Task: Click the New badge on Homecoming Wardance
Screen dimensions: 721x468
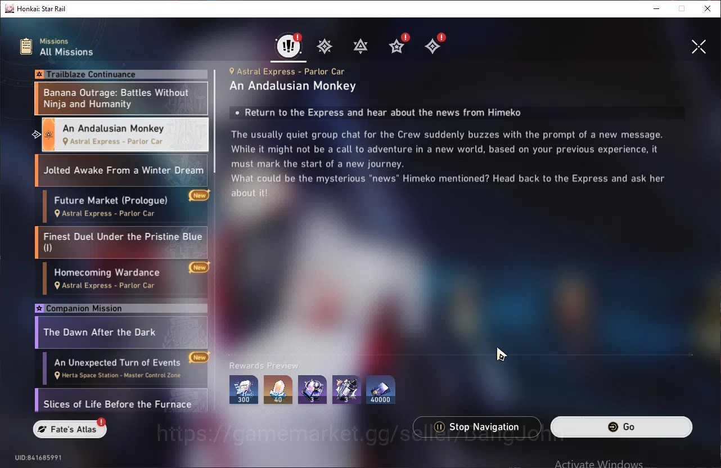Action: [199, 268]
